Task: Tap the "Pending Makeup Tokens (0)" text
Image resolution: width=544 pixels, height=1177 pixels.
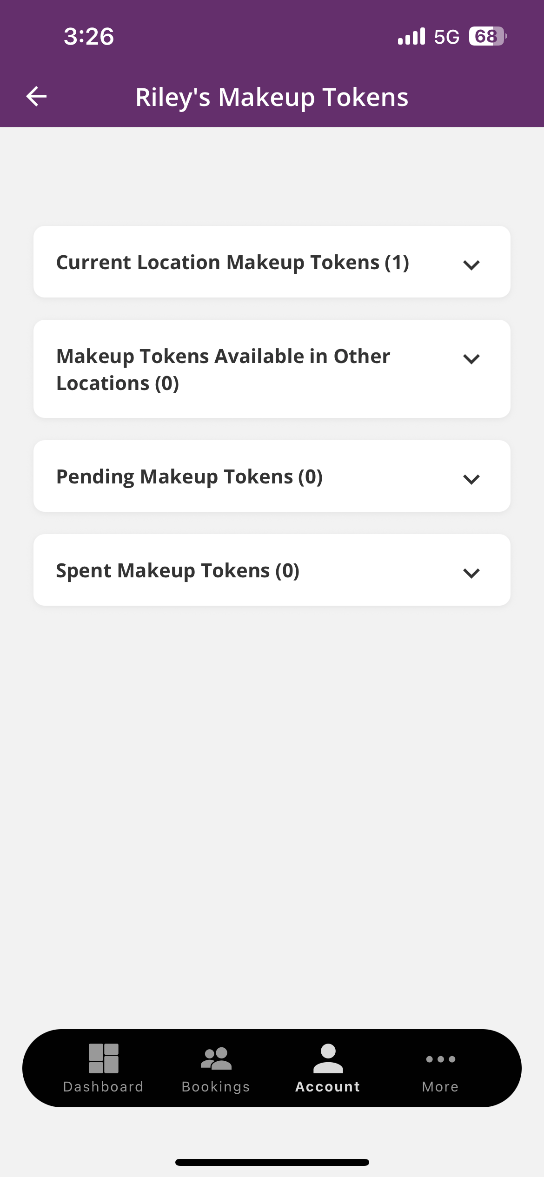Action: (189, 477)
